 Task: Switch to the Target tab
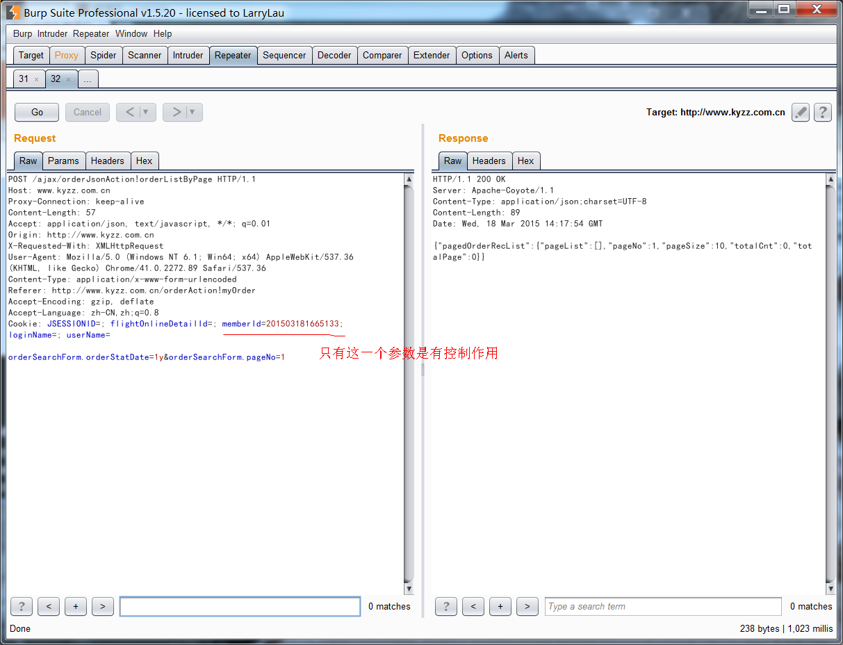[x=31, y=55]
